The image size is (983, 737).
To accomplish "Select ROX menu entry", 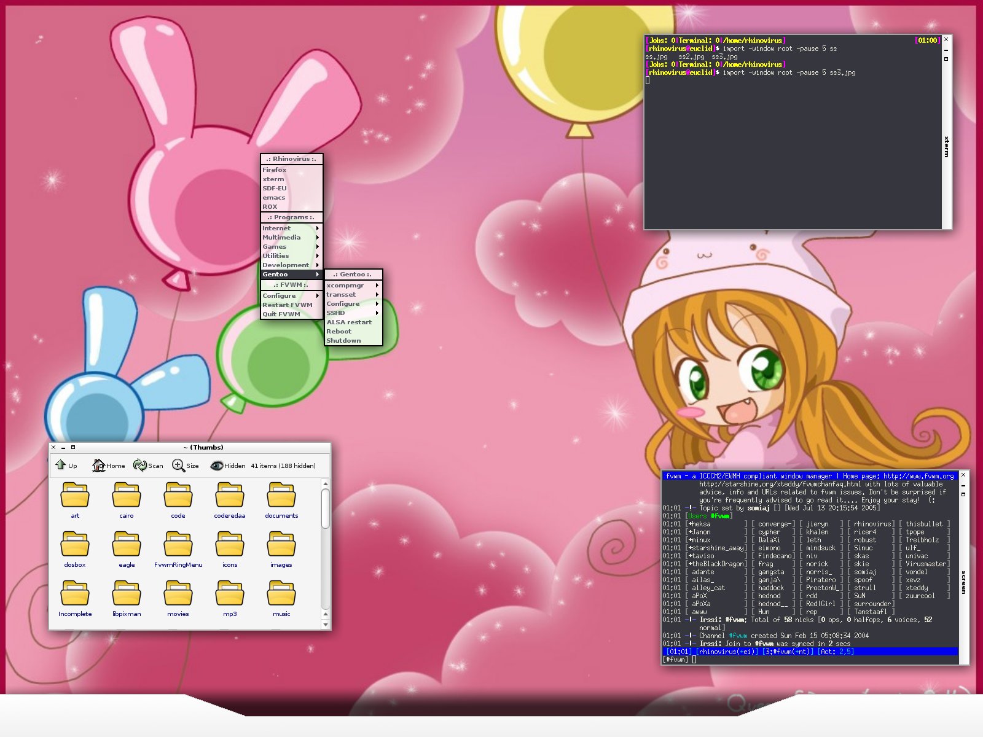I will tap(292, 206).
